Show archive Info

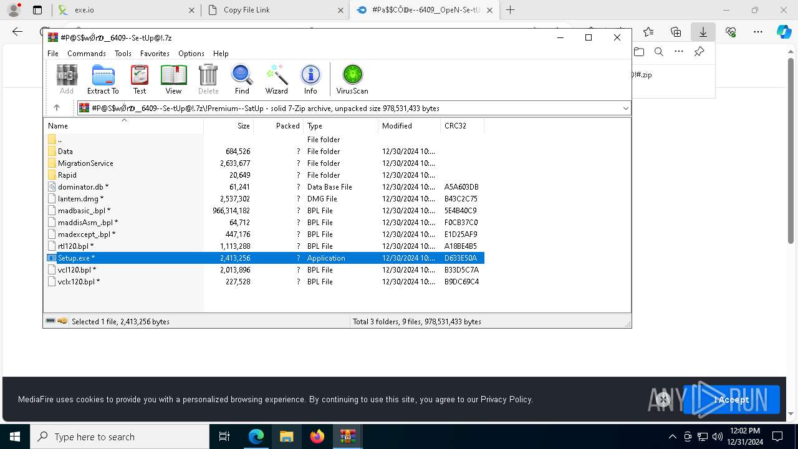310,79
